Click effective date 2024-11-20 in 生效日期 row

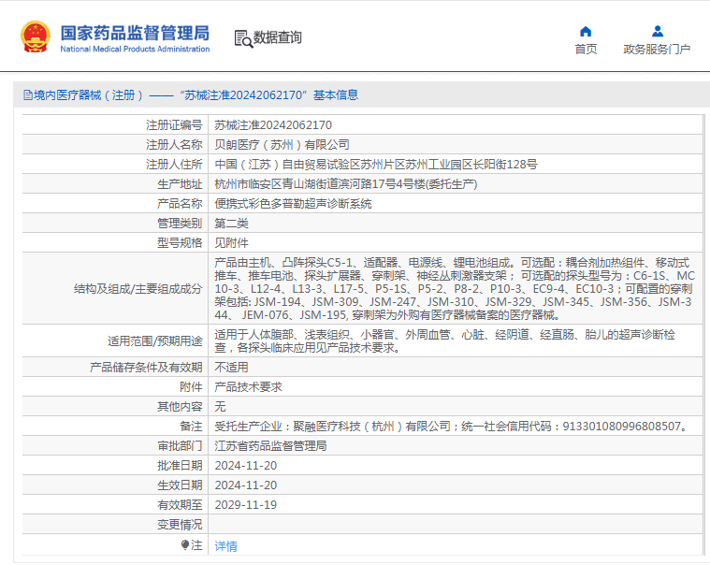(x=245, y=485)
